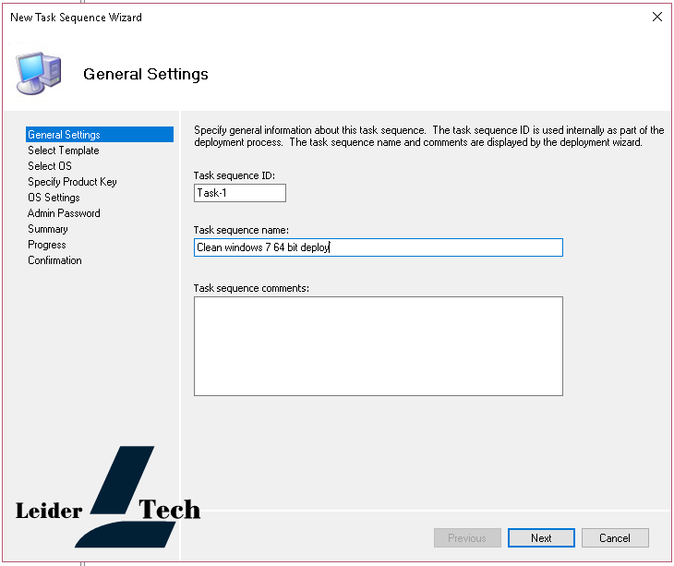Click the General Settings page heading
Viewport: 674px width, 566px height.
click(146, 74)
